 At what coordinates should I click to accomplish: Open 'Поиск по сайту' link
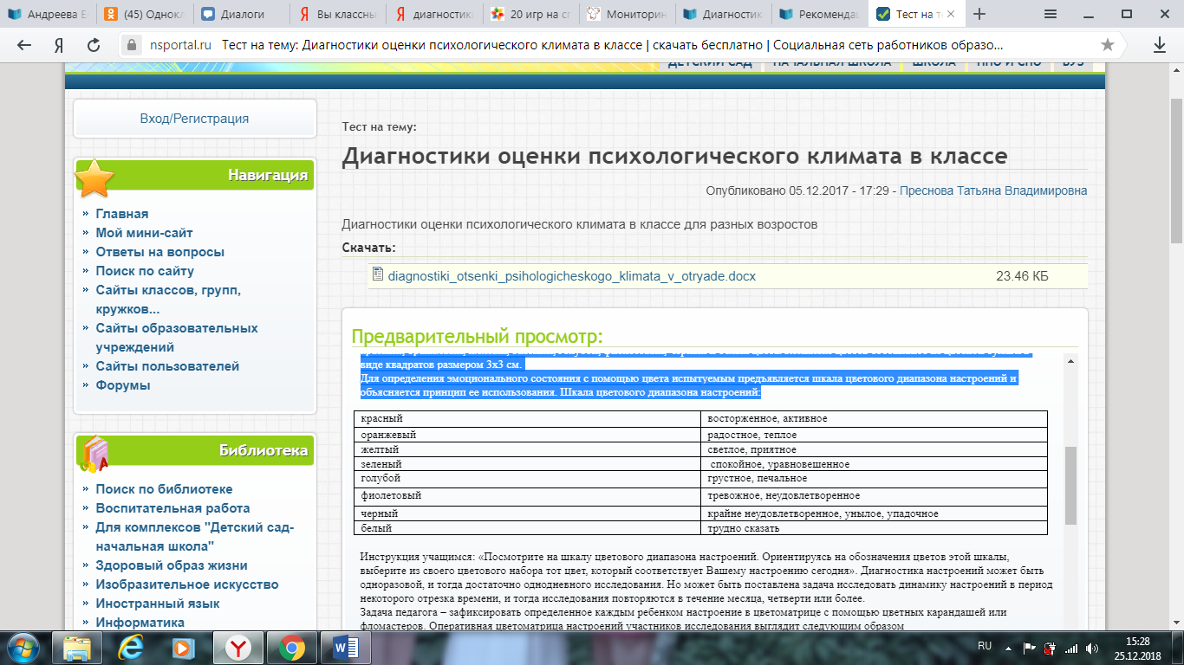point(145,271)
